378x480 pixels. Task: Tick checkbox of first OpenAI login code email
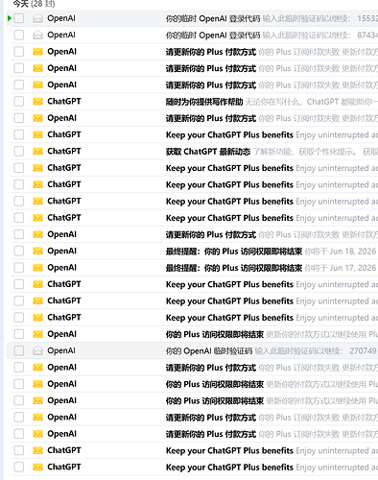[19, 18]
